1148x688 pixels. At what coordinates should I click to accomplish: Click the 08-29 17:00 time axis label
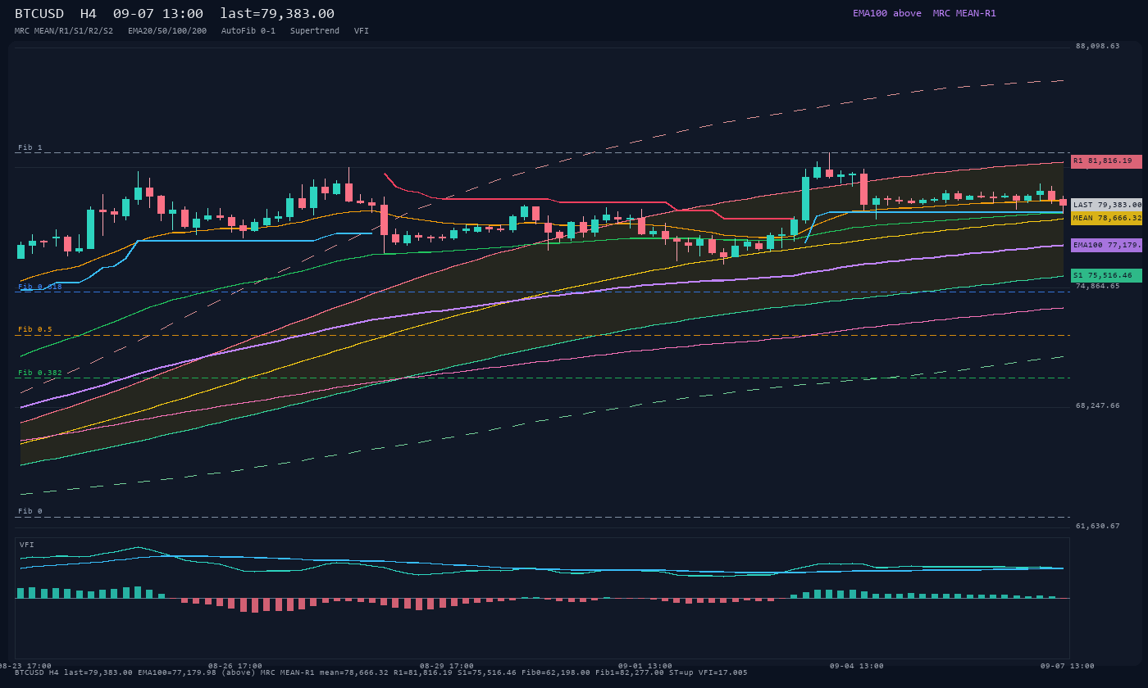pyautogui.click(x=447, y=666)
